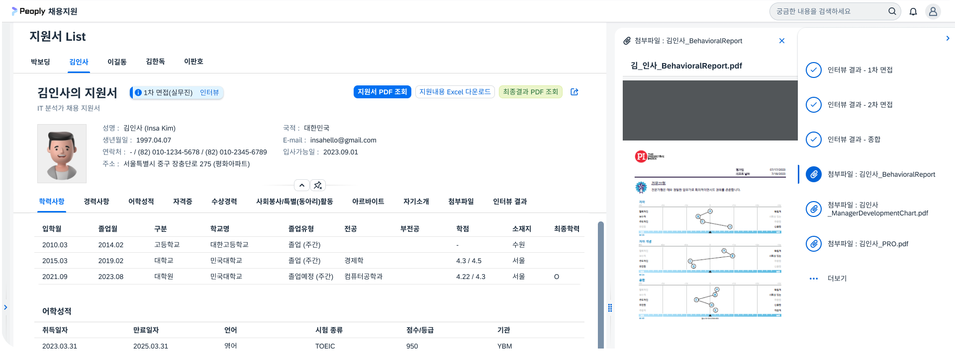Click the vertical scrollbar of the applicant details
955x352 pixels.
[x=601, y=284]
